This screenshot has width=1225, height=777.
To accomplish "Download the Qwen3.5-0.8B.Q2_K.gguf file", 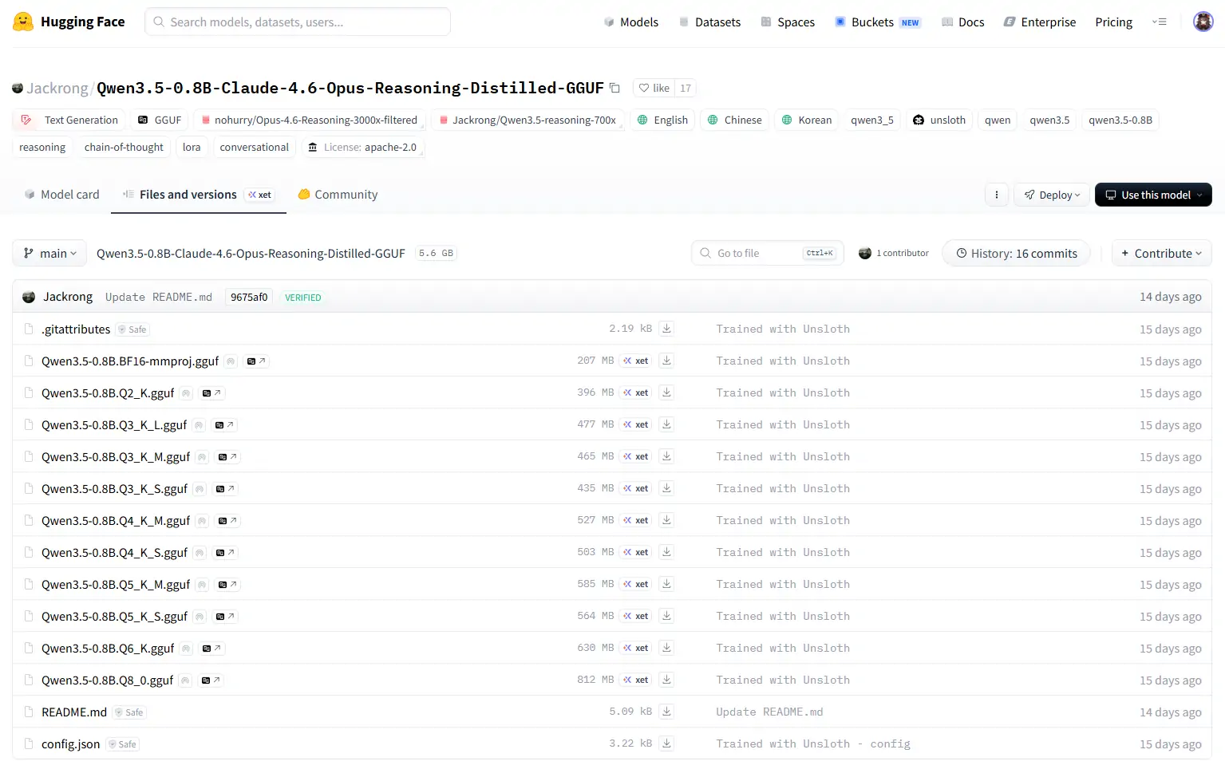I will [x=666, y=392].
